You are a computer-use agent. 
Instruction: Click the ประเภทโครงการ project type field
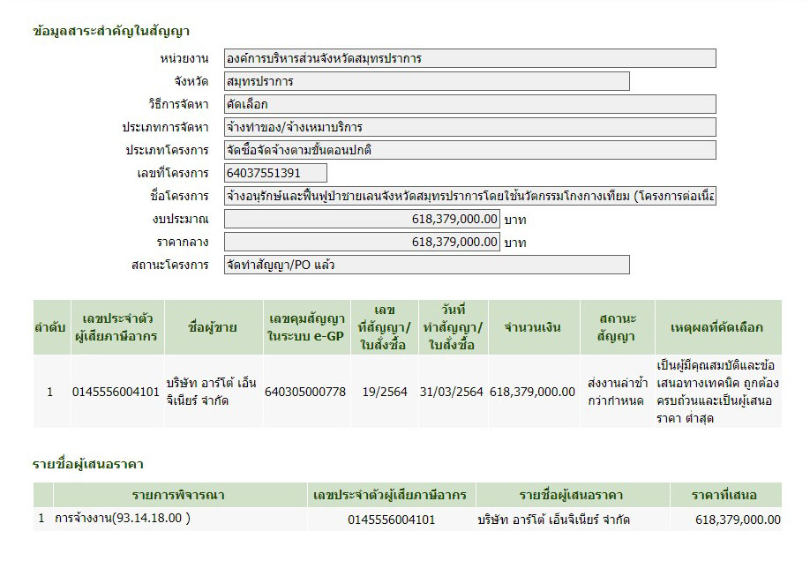point(469,150)
